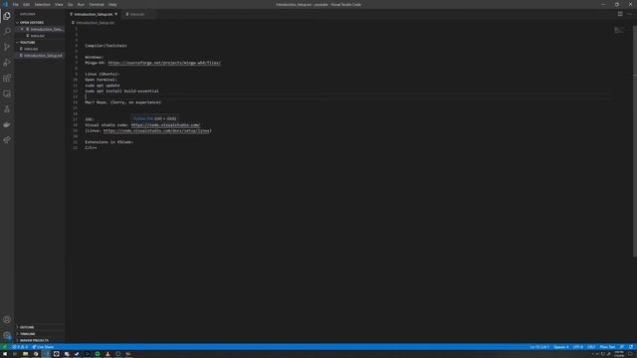
Task: Open the Run and Debug view
Action: click(x=7, y=63)
